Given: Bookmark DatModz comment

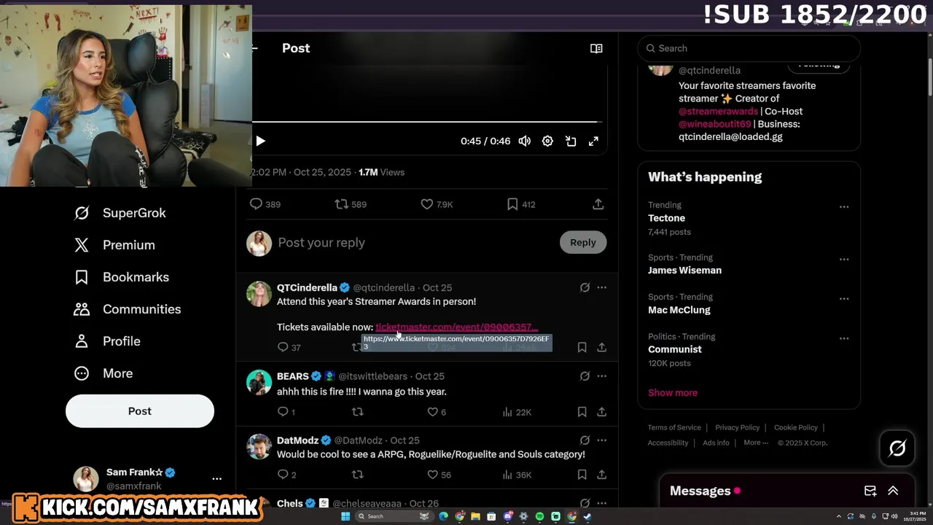Looking at the screenshot, I should (582, 475).
